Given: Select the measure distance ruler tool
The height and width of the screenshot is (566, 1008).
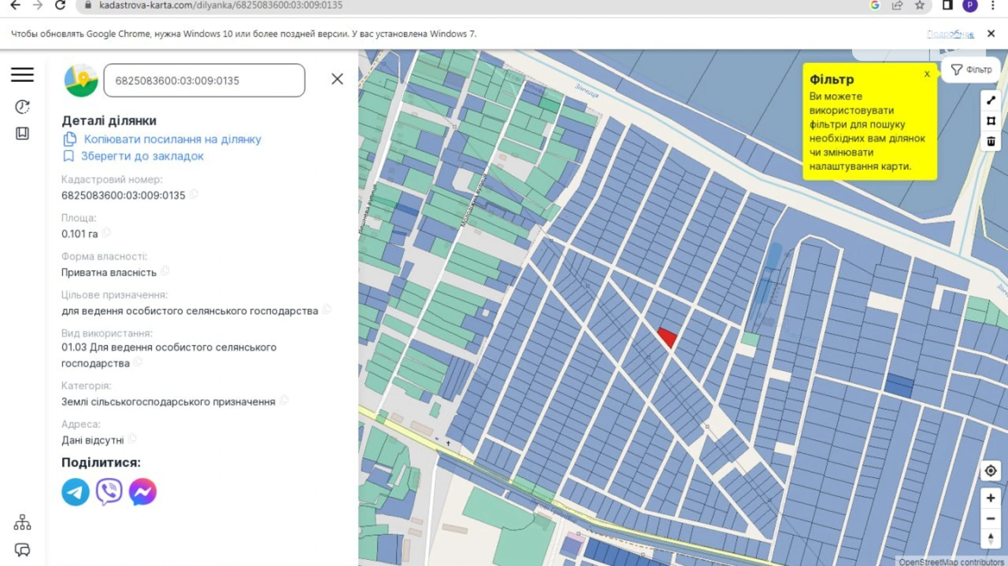Looking at the screenshot, I should pyautogui.click(x=991, y=101).
